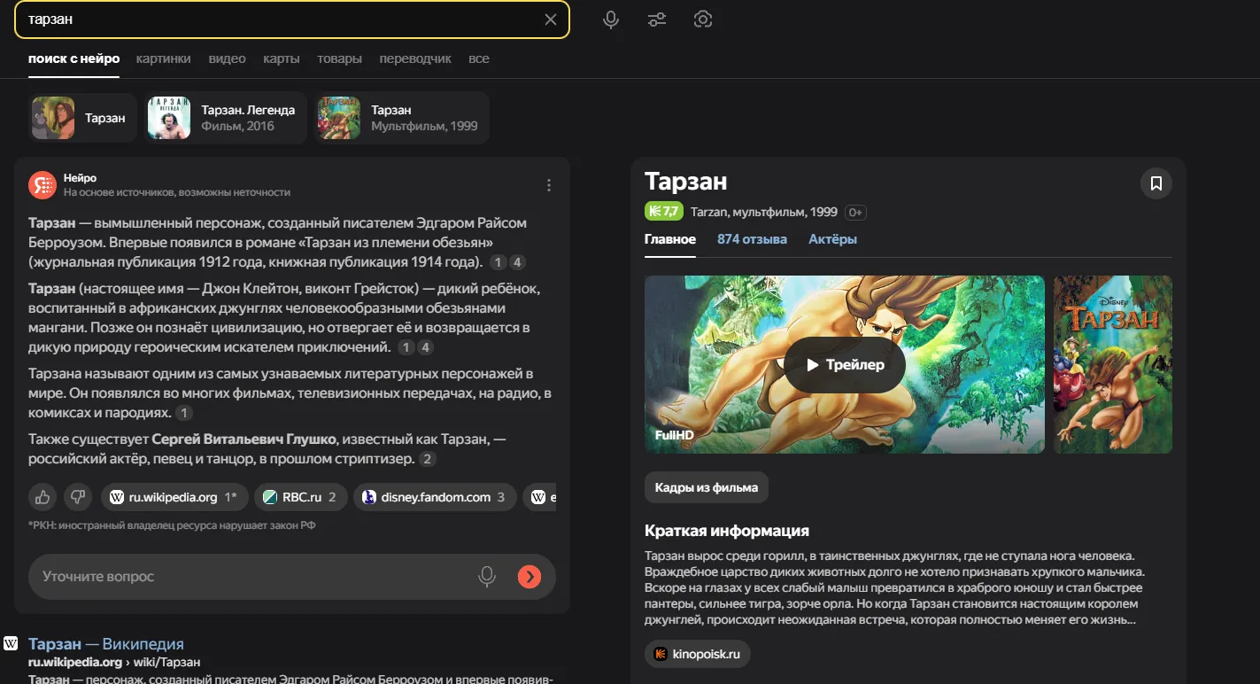Open the Тарзан — Википедия result link
The width and height of the screenshot is (1260, 684).
tap(106, 644)
